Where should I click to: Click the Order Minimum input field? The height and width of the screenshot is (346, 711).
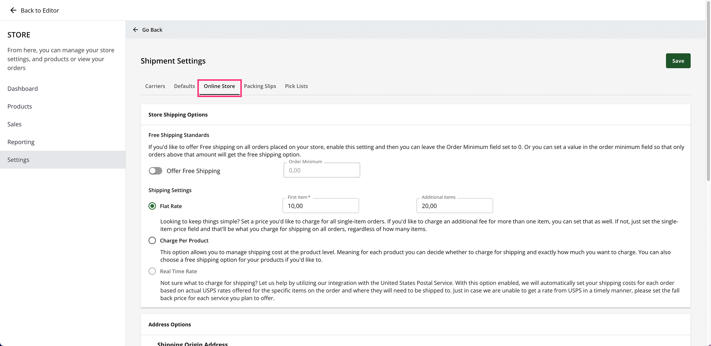click(x=322, y=170)
